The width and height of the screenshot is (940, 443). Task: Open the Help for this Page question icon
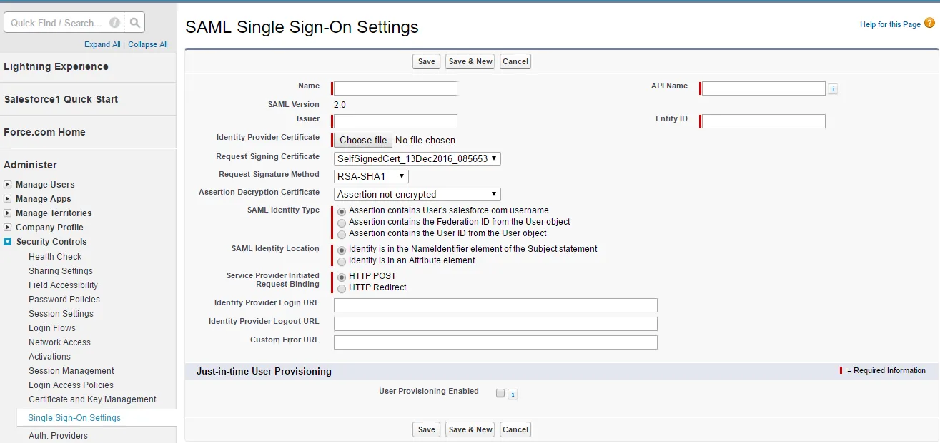coord(929,24)
